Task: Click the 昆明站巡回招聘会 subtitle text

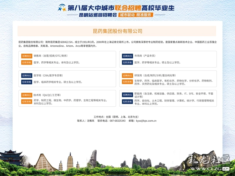Action: coord(98,15)
